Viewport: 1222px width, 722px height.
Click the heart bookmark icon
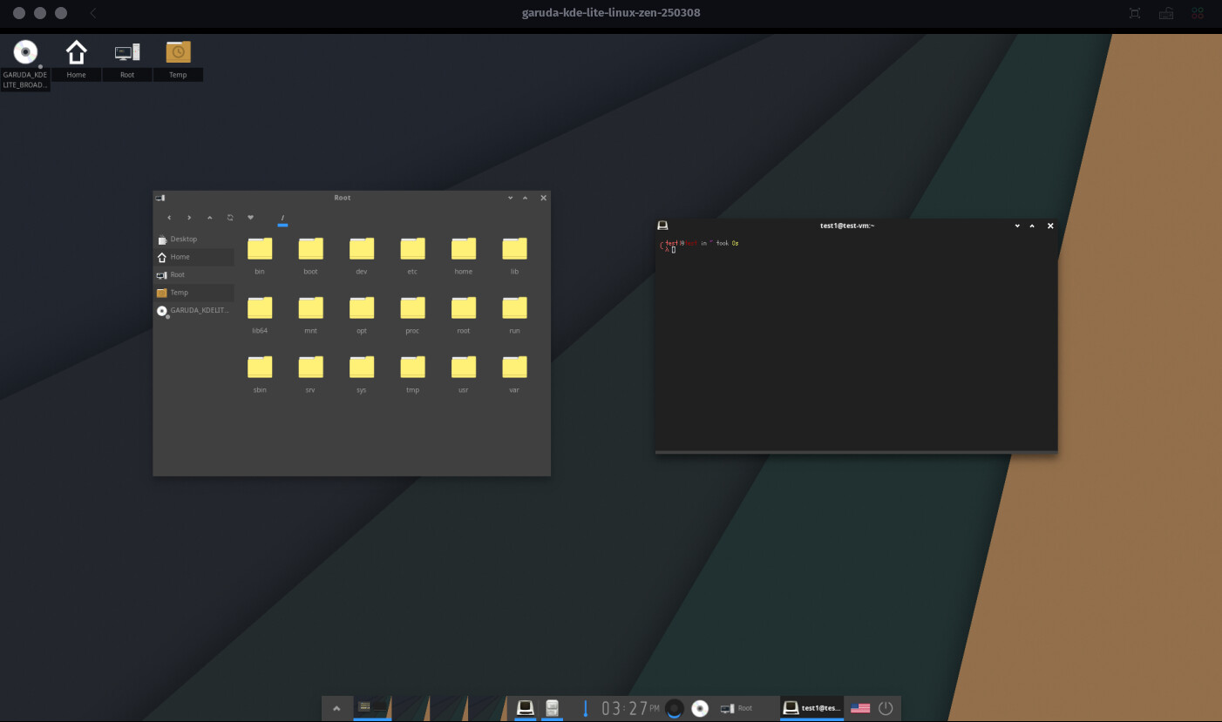[250, 218]
